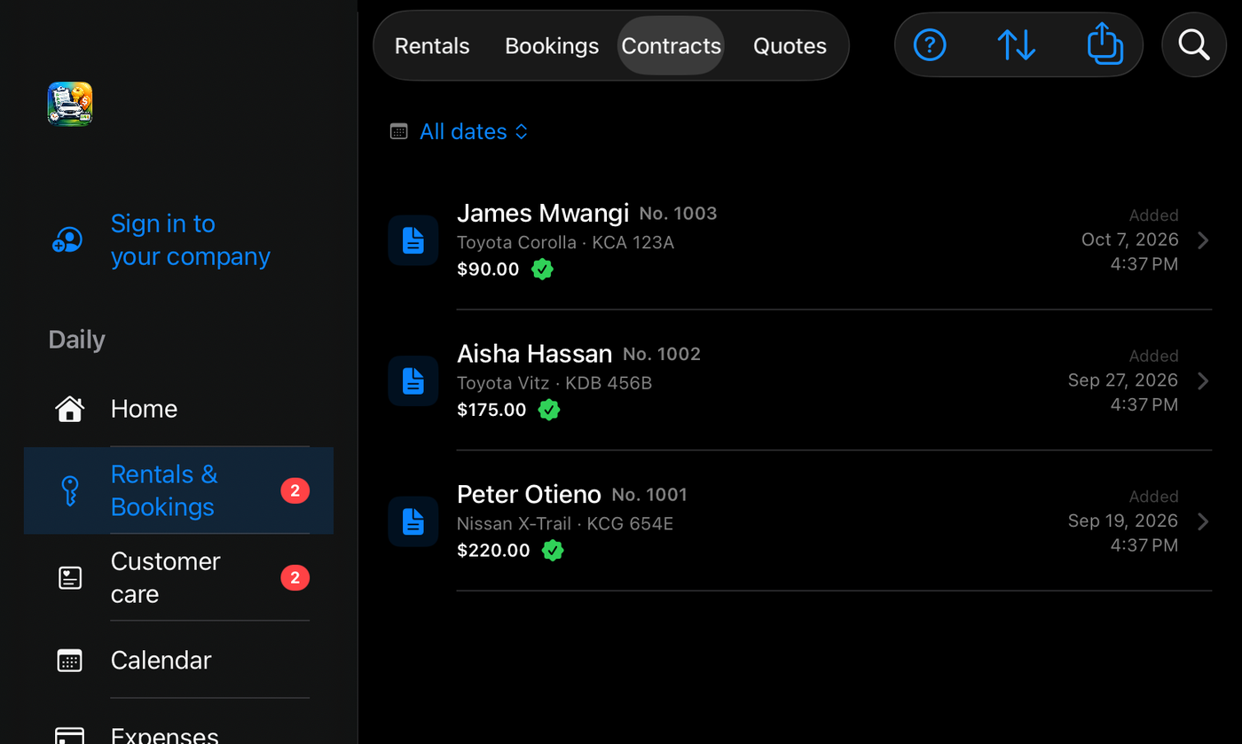Click the app logo icon in sidebar
The height and width of the screenshot is (744, 1242).
tap(70, 104)
